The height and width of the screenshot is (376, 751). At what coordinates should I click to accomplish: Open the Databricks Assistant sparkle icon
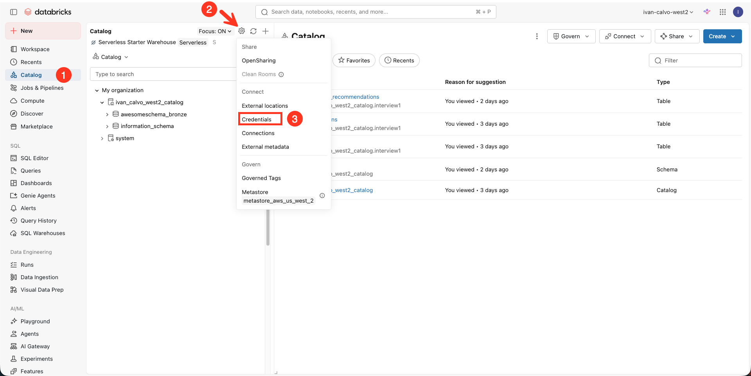(707, 12)
